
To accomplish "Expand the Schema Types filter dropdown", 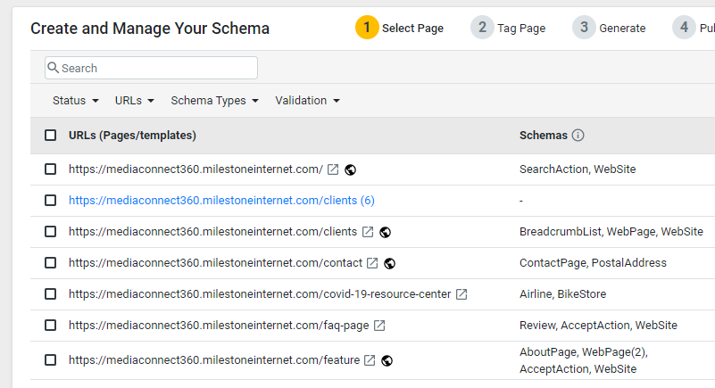I will pos(215,100).
